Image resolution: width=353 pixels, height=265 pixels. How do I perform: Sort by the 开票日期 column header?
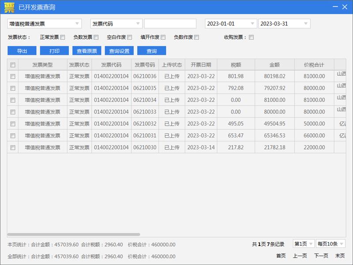click(201, 65)
